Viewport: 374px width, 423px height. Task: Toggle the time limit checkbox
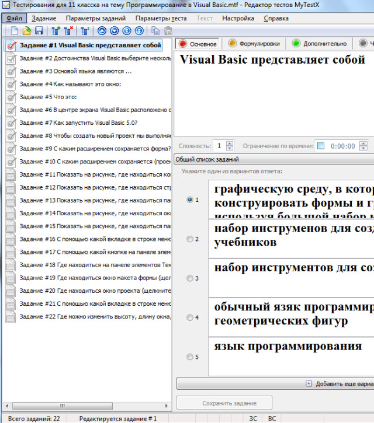[321, 146]
